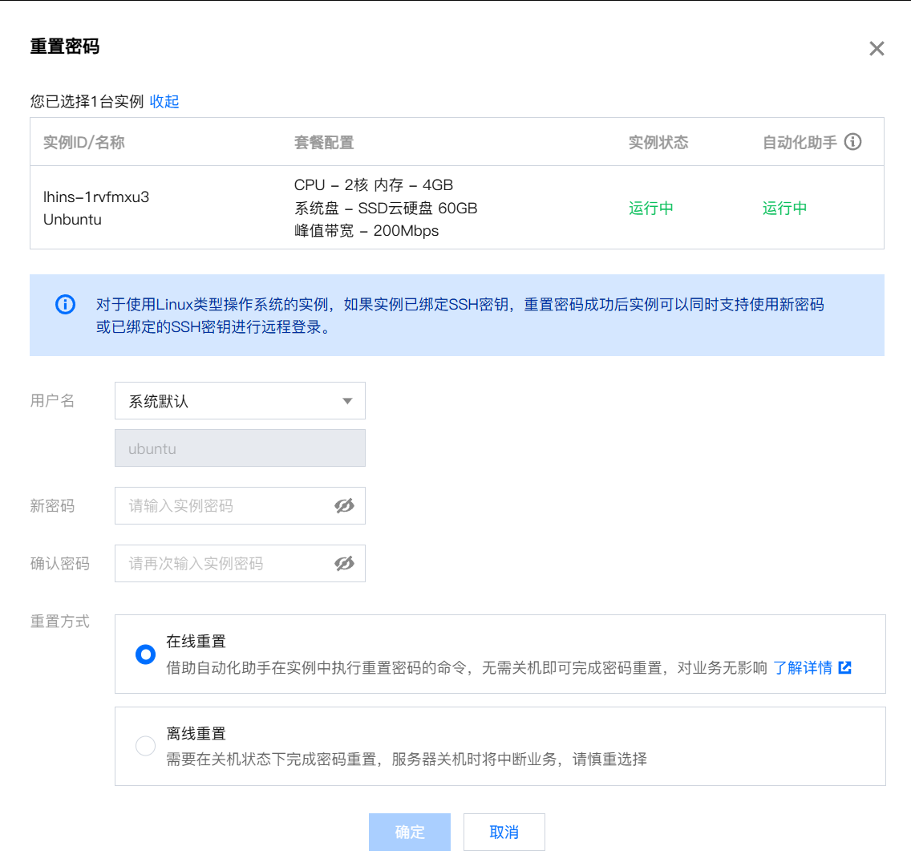Close the reset password dialog
Viewport: 911px width, 867px height.
pyautogui.click(x=877, y=48)
